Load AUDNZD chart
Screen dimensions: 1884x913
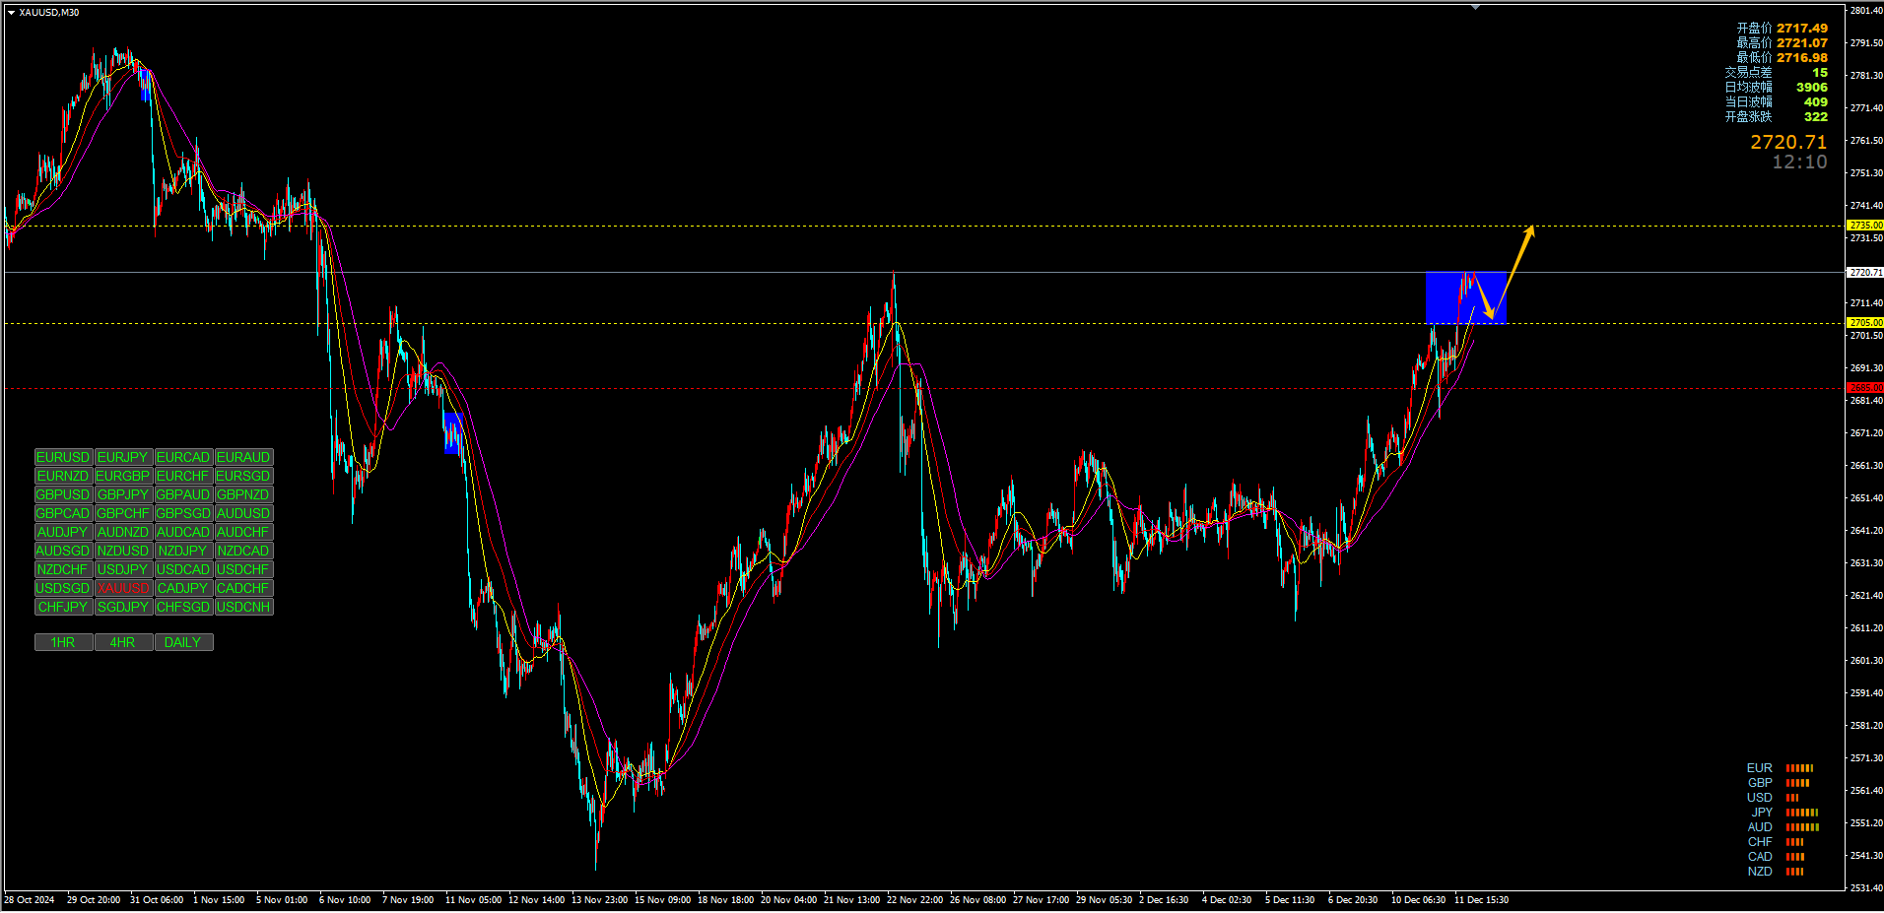[x=123, y=532]
